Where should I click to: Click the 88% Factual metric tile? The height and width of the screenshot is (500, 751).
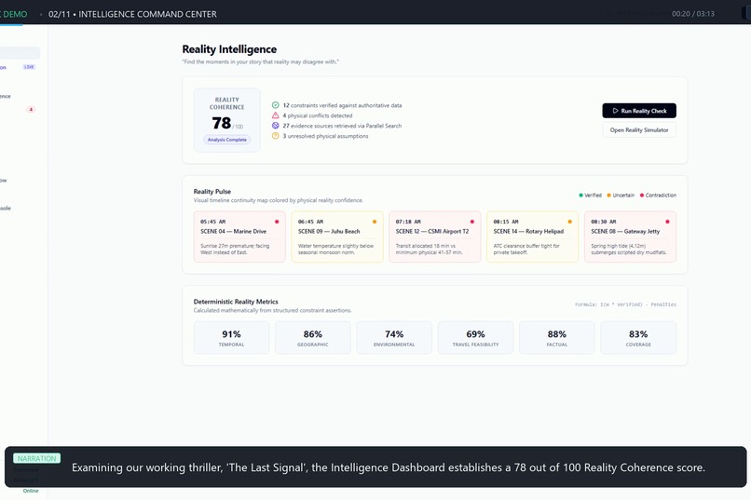(x=557, y=338)
